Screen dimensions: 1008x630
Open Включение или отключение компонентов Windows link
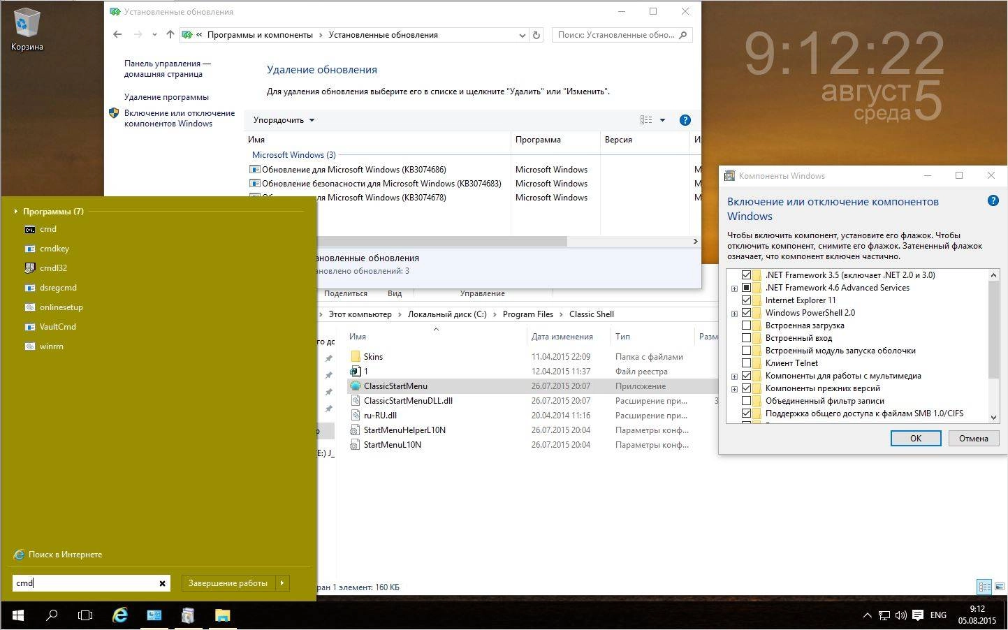click(x=180, y=118)
